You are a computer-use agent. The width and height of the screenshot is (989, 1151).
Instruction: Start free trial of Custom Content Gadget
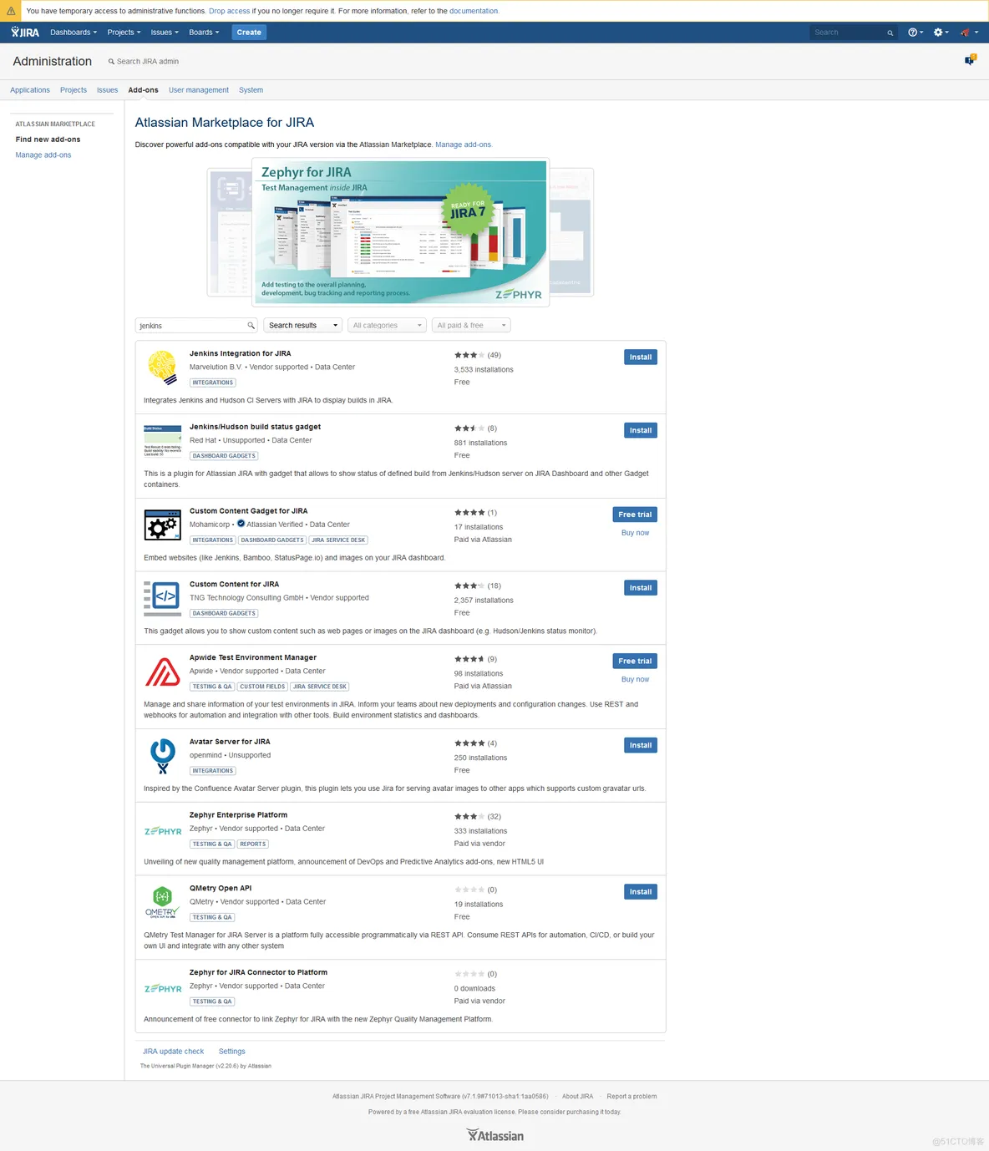635,515
